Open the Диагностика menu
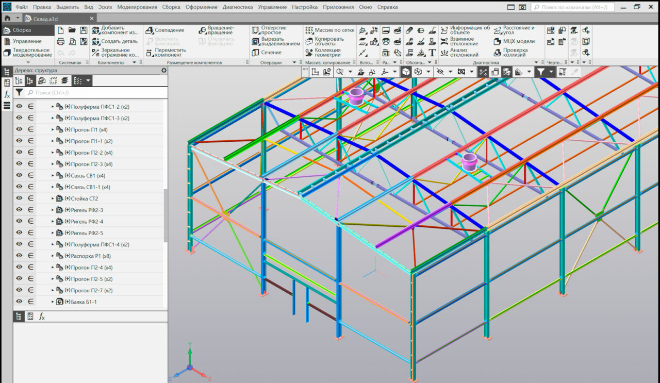660x383 pixels. tap(238, 7)
